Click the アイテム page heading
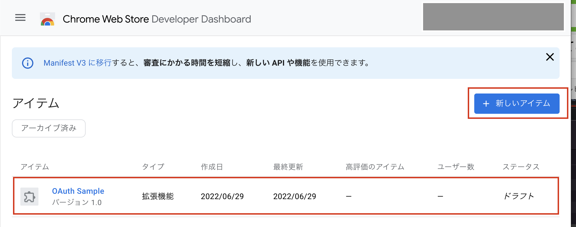Image resolution: width=576 pixels, height=227 pixels. tap(36, 103)
